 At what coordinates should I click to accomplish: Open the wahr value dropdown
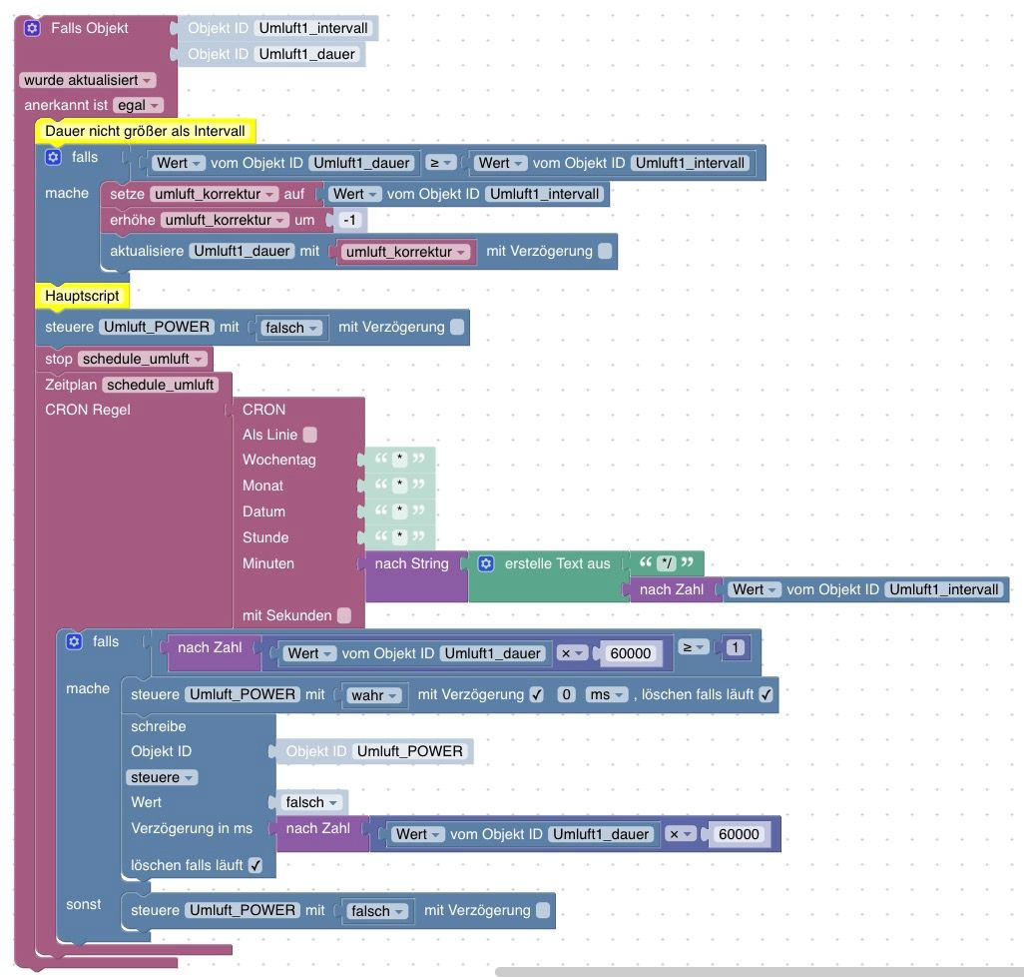coord(374,695)
